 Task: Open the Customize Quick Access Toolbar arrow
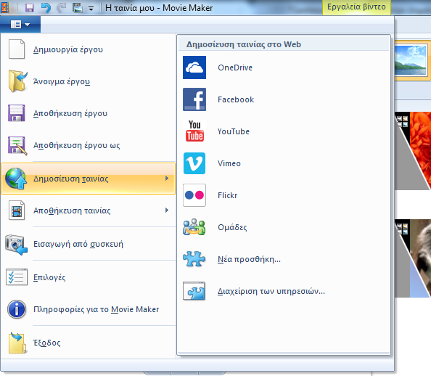[91, 9]
